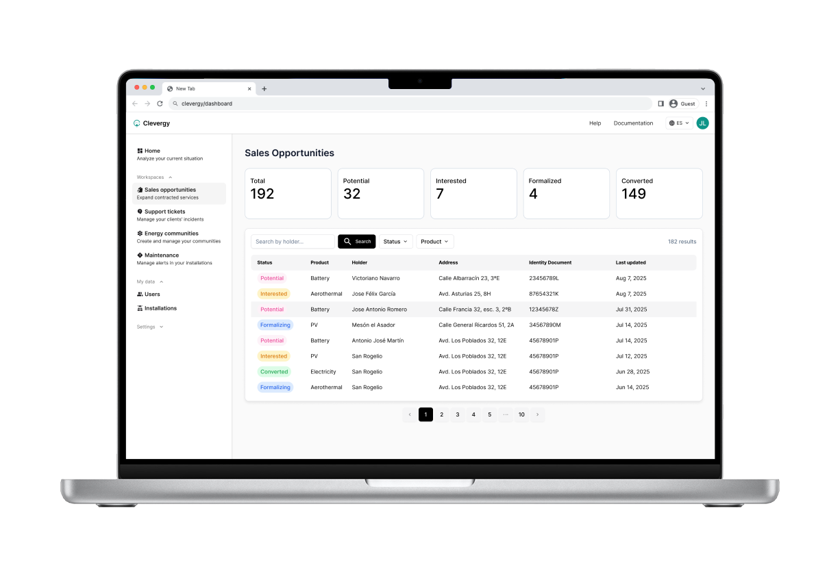The height and width of the screenshot is (561, 840).
Task: Click identity document 23456789L
Action: point(544,278)
